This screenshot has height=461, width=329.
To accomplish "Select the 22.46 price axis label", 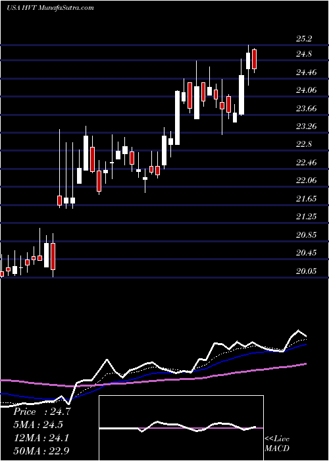I will 307,163.
